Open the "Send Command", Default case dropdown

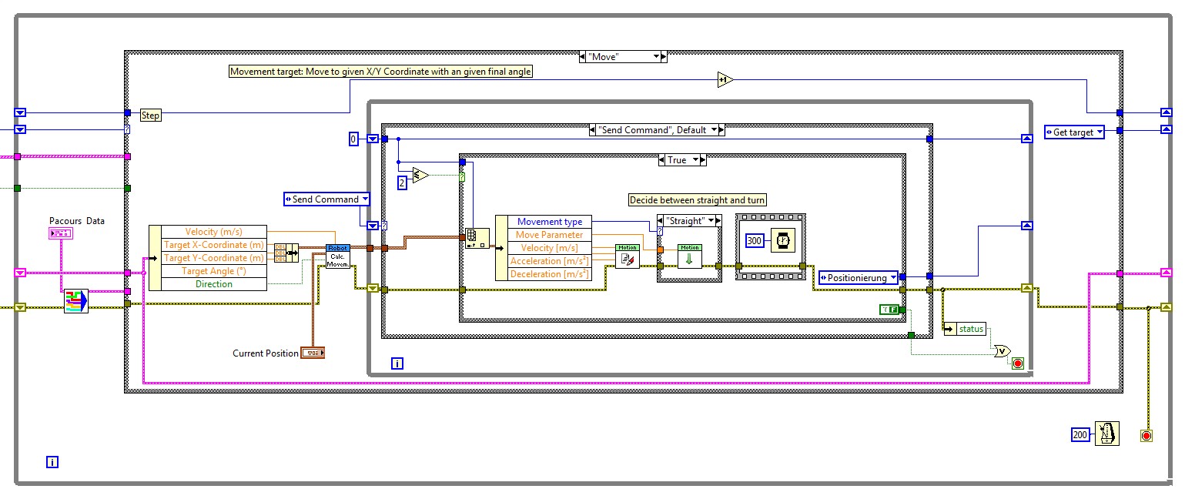click(714, 130)
